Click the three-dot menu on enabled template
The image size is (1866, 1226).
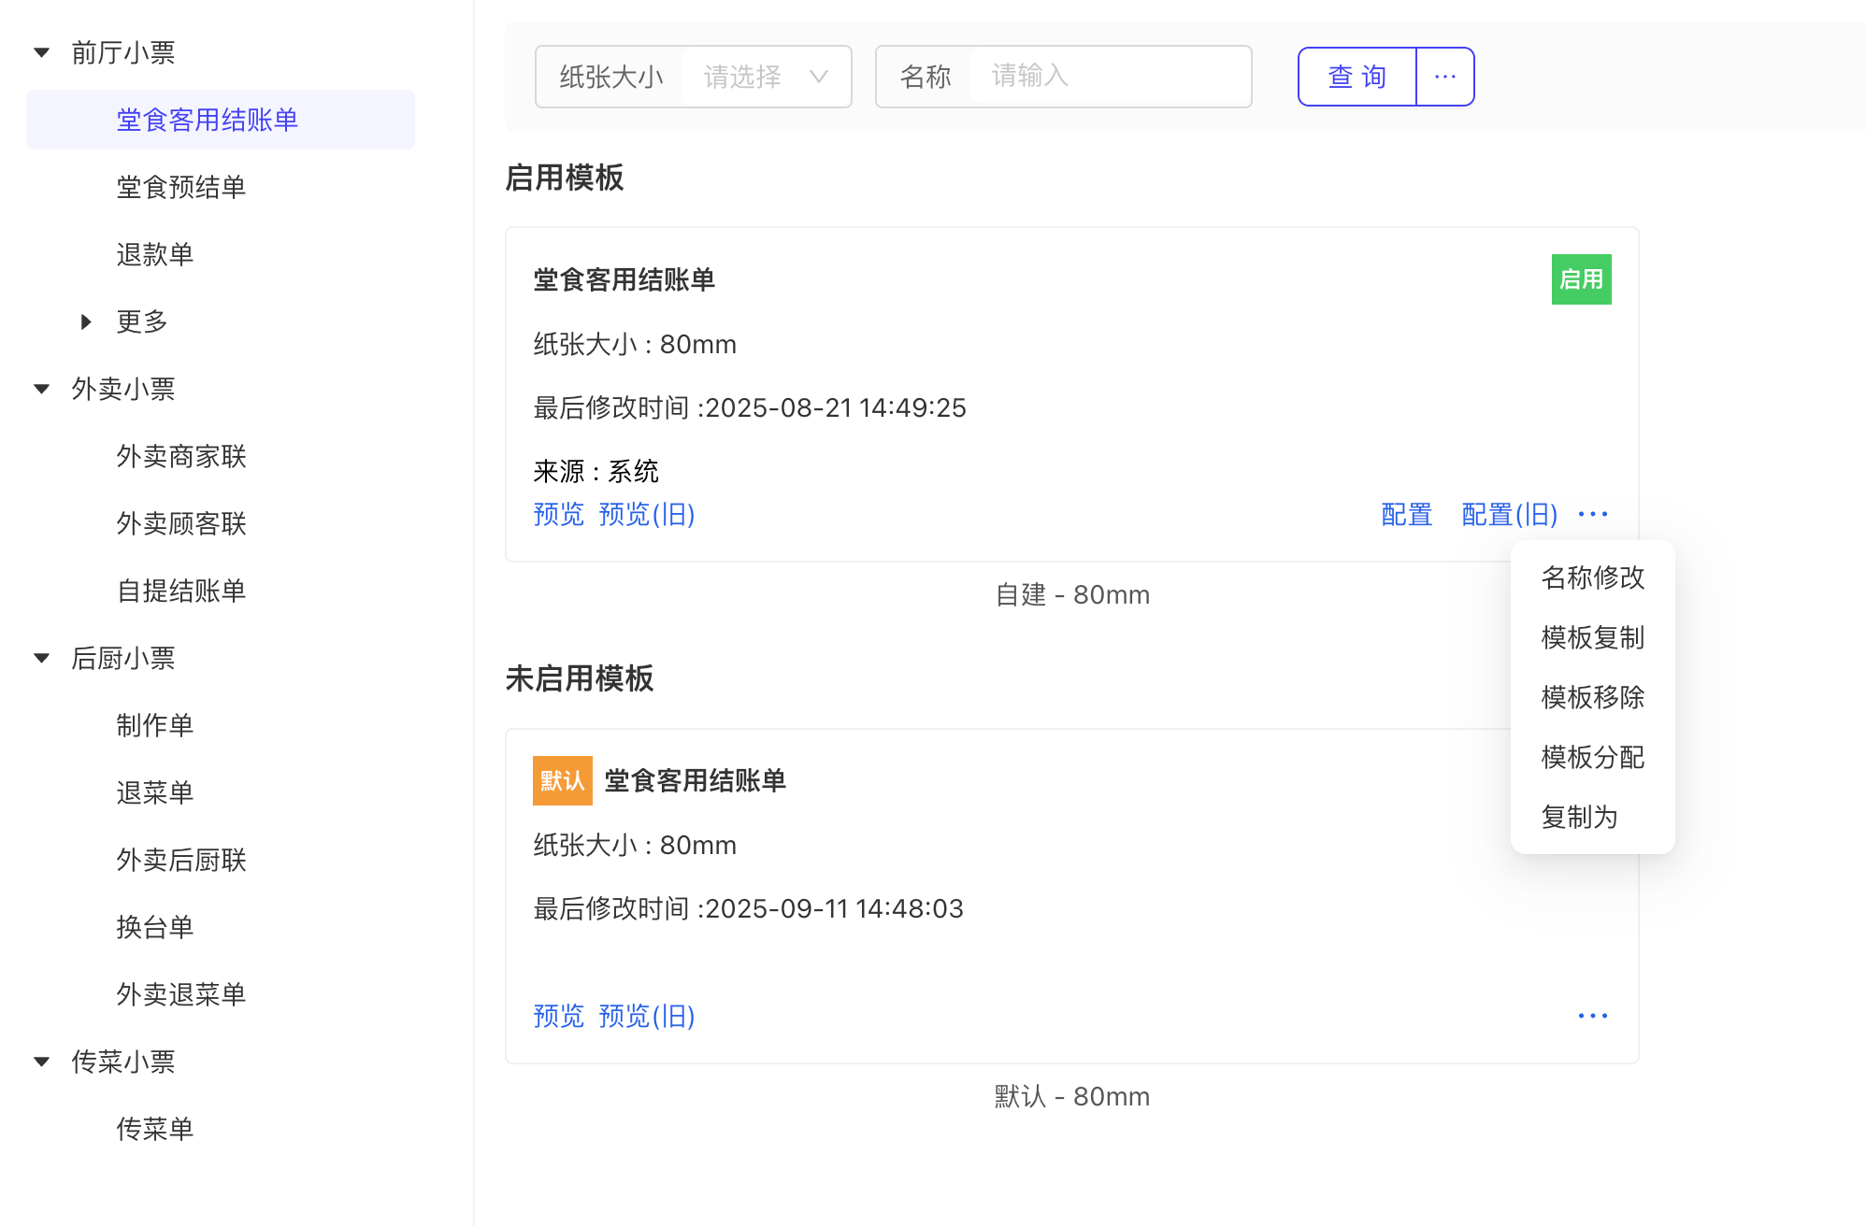pyautogui.click(x=1592, y=514)
